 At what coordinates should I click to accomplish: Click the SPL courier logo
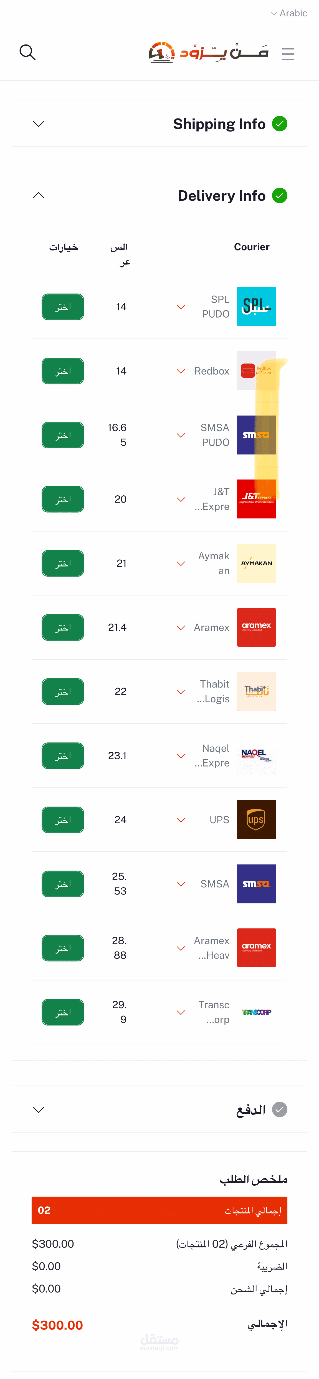(257, 307)
